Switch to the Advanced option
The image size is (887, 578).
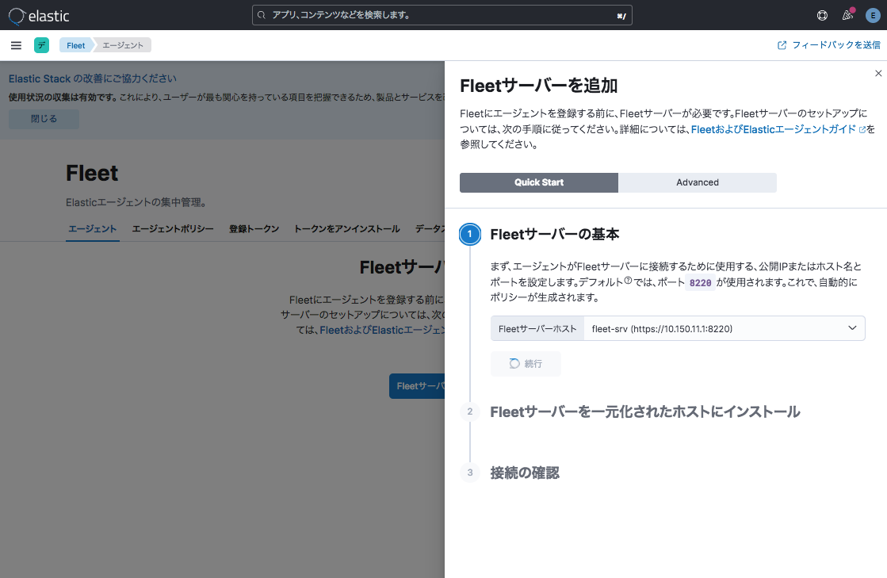point(698,182)
